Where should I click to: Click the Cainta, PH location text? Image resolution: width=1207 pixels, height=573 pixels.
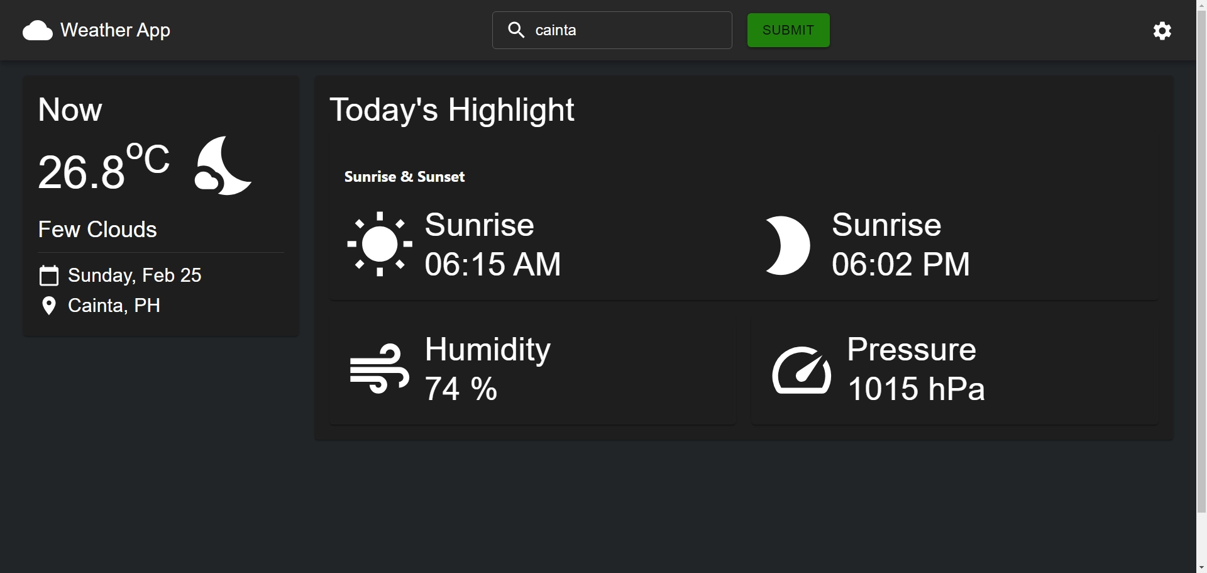coord(114,306)
